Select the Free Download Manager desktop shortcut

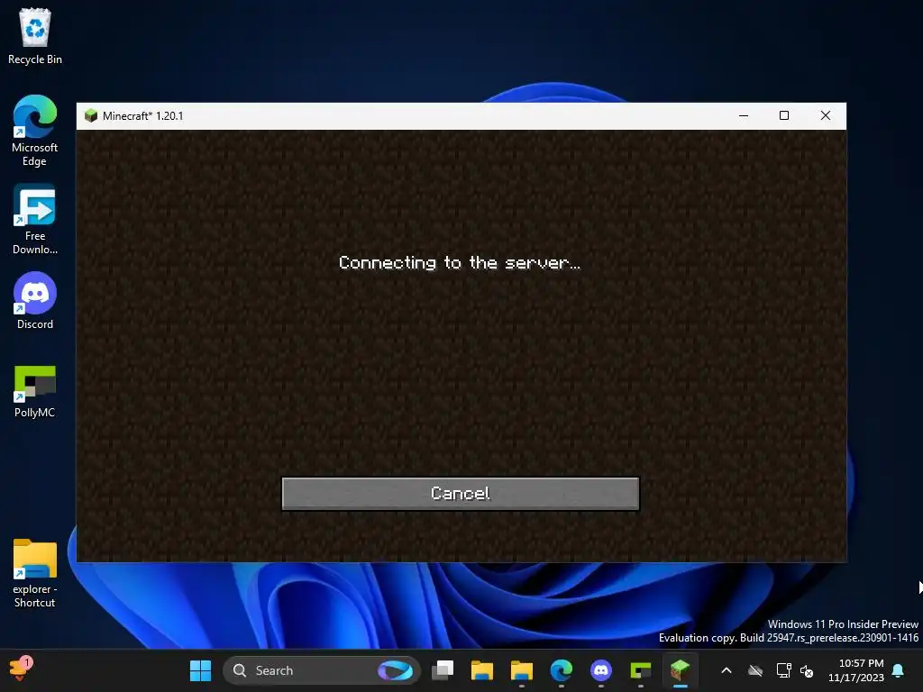[x=35, y=219]
